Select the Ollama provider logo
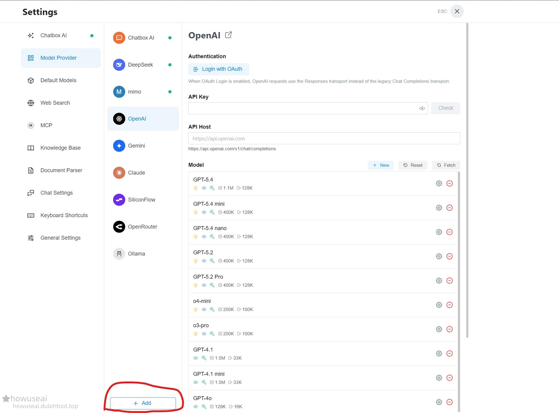559x413 pixels. (x=119, y=254)
